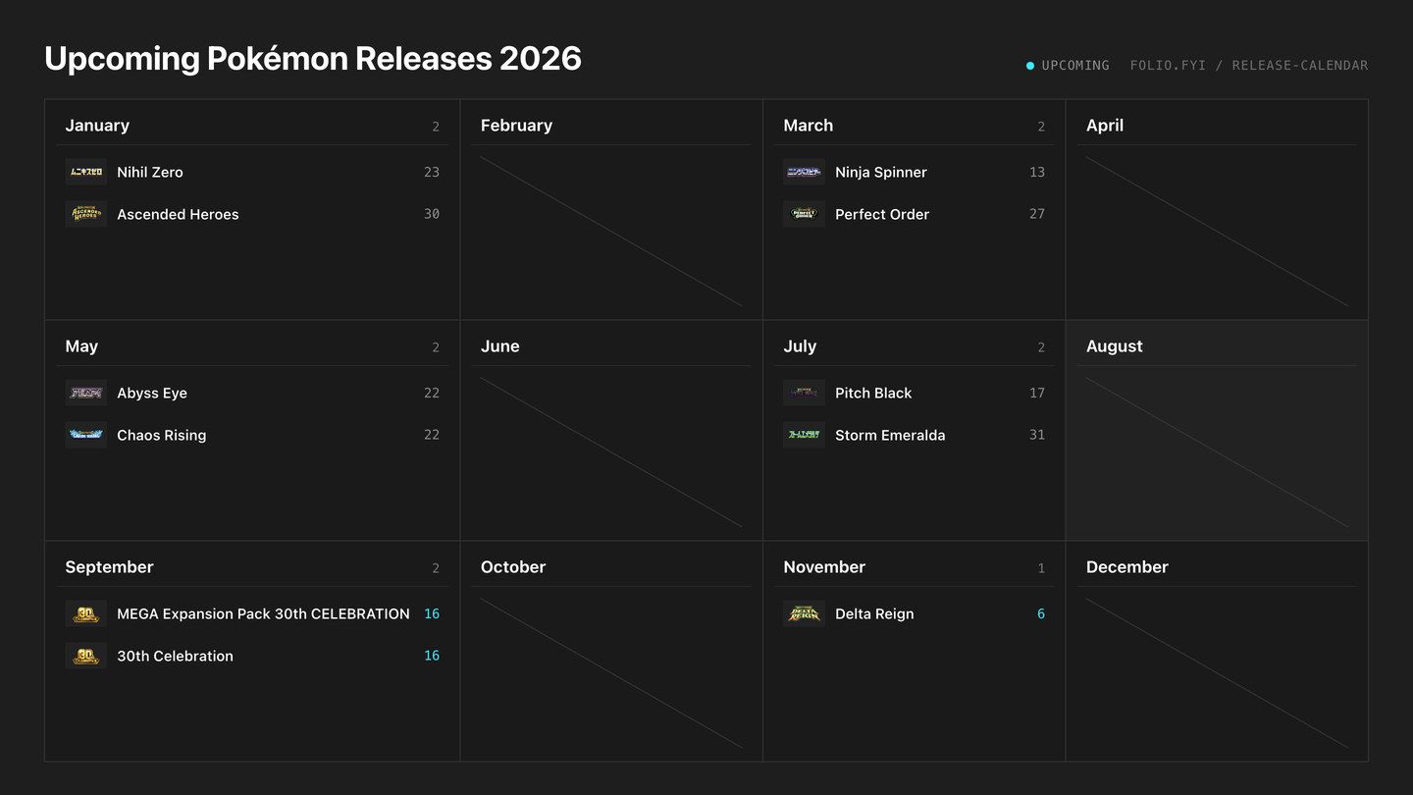This screenshot has width=1413, height=795.
Task: Click Storm Emeralda's release date 31
Action: [x=1037, y=435]
